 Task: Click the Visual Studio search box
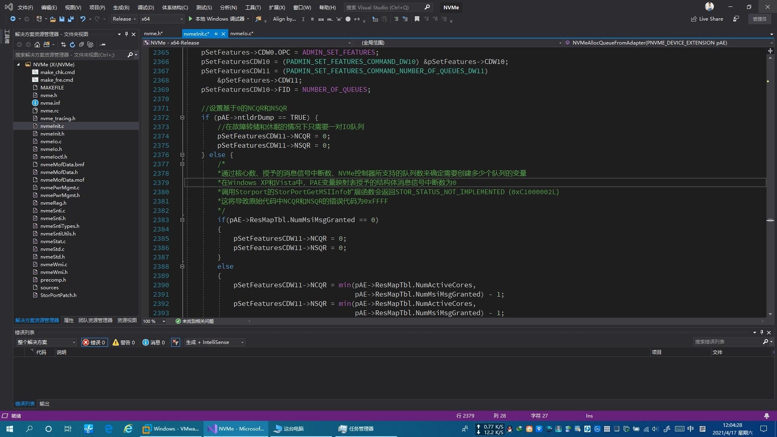coord(384,7)
